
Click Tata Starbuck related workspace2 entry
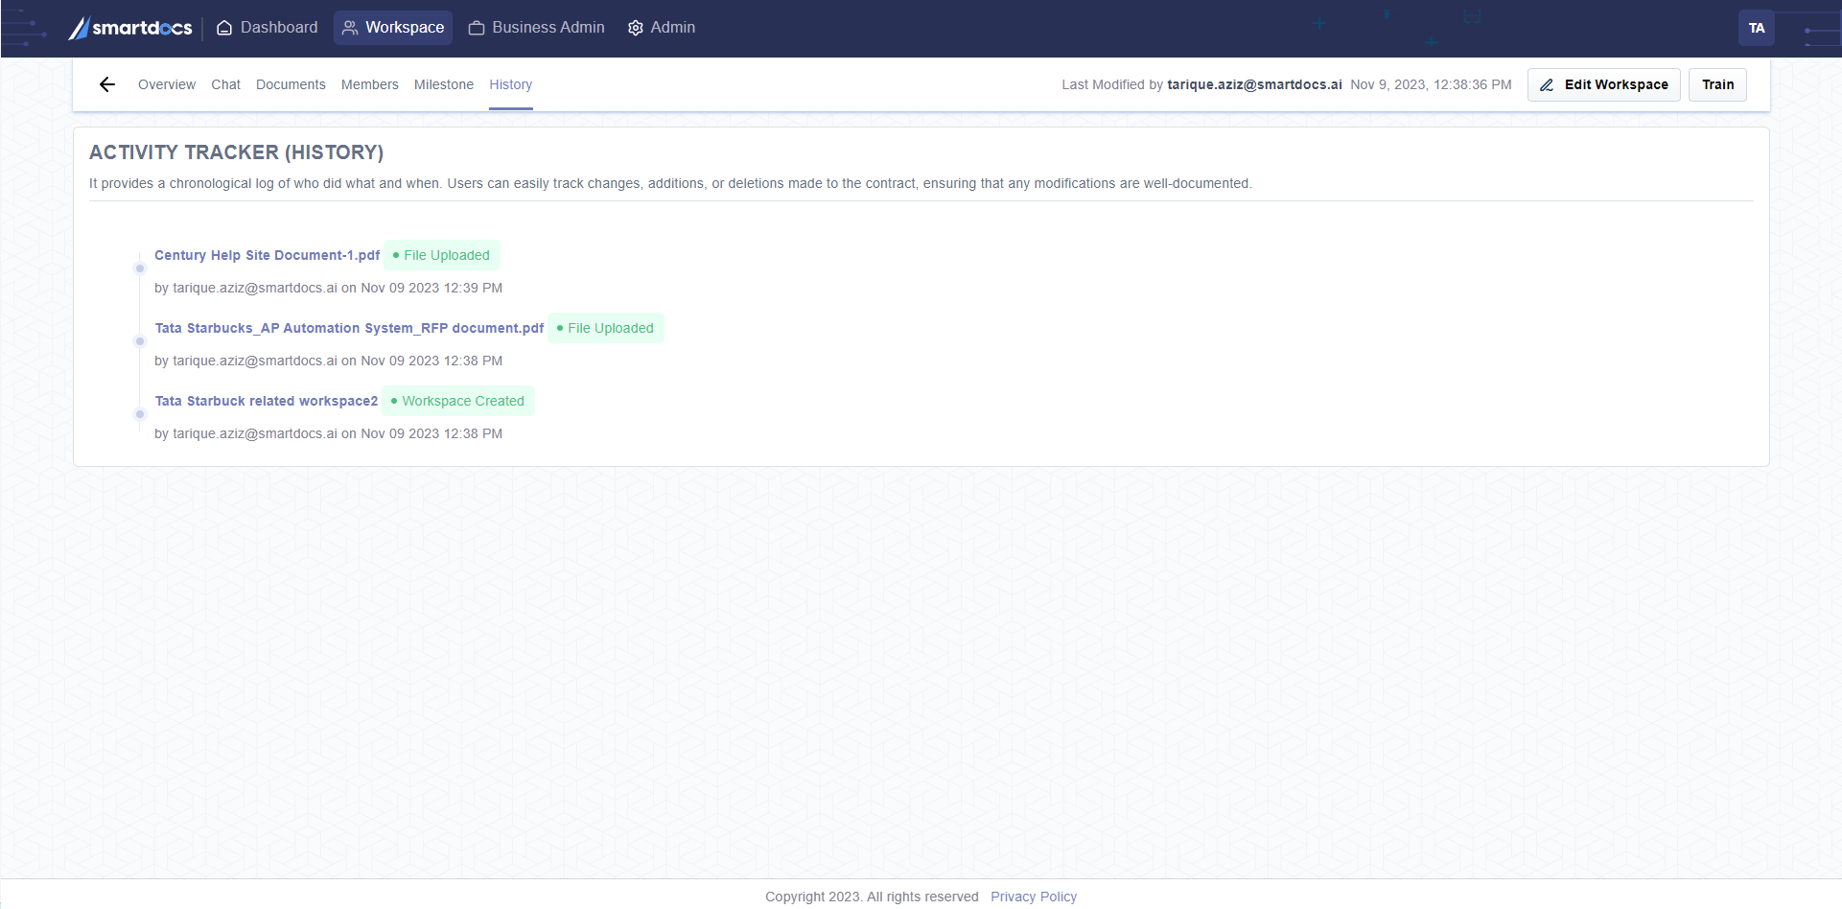(266, 401)
